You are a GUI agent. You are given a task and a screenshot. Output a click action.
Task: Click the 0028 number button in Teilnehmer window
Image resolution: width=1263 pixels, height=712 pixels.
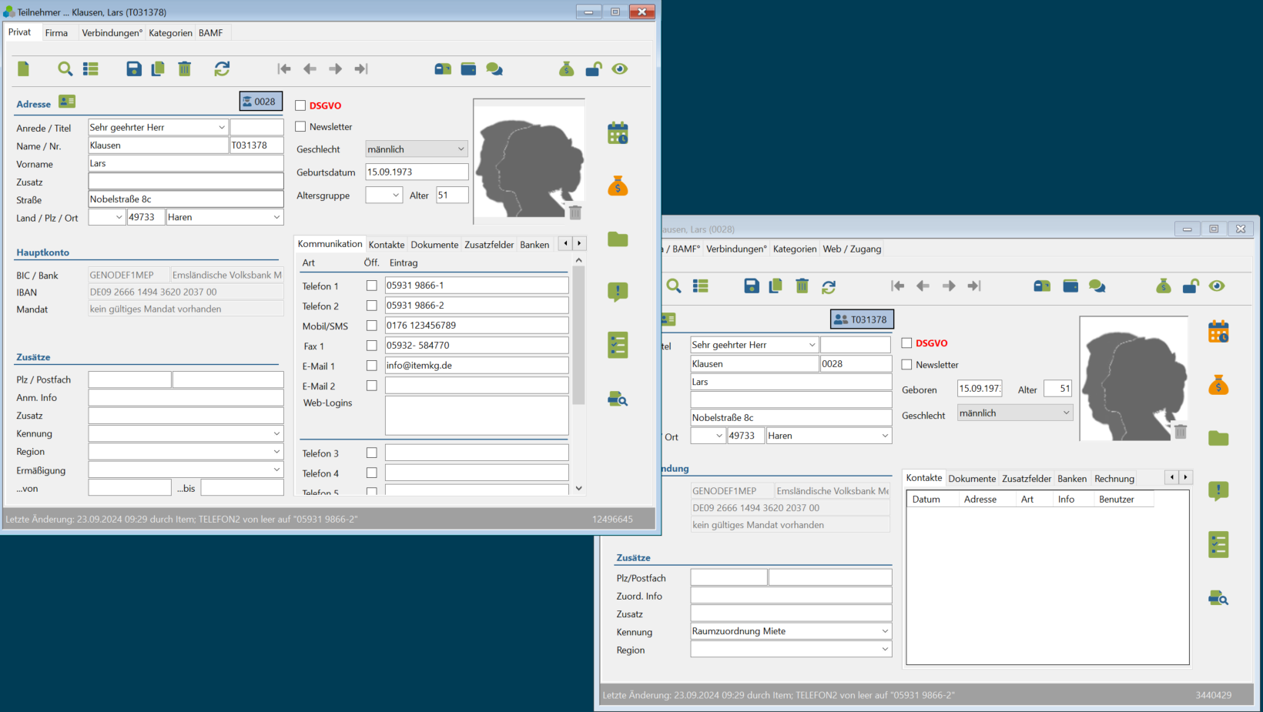point(260,102)
